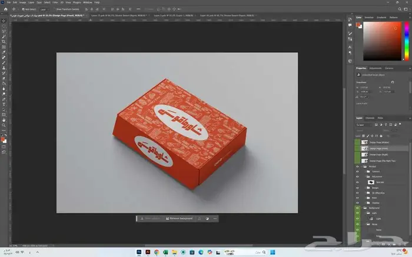Toggle visibility of the Noise group
Image resolution: width=412 pixels, height=257 pixels.
357,224
